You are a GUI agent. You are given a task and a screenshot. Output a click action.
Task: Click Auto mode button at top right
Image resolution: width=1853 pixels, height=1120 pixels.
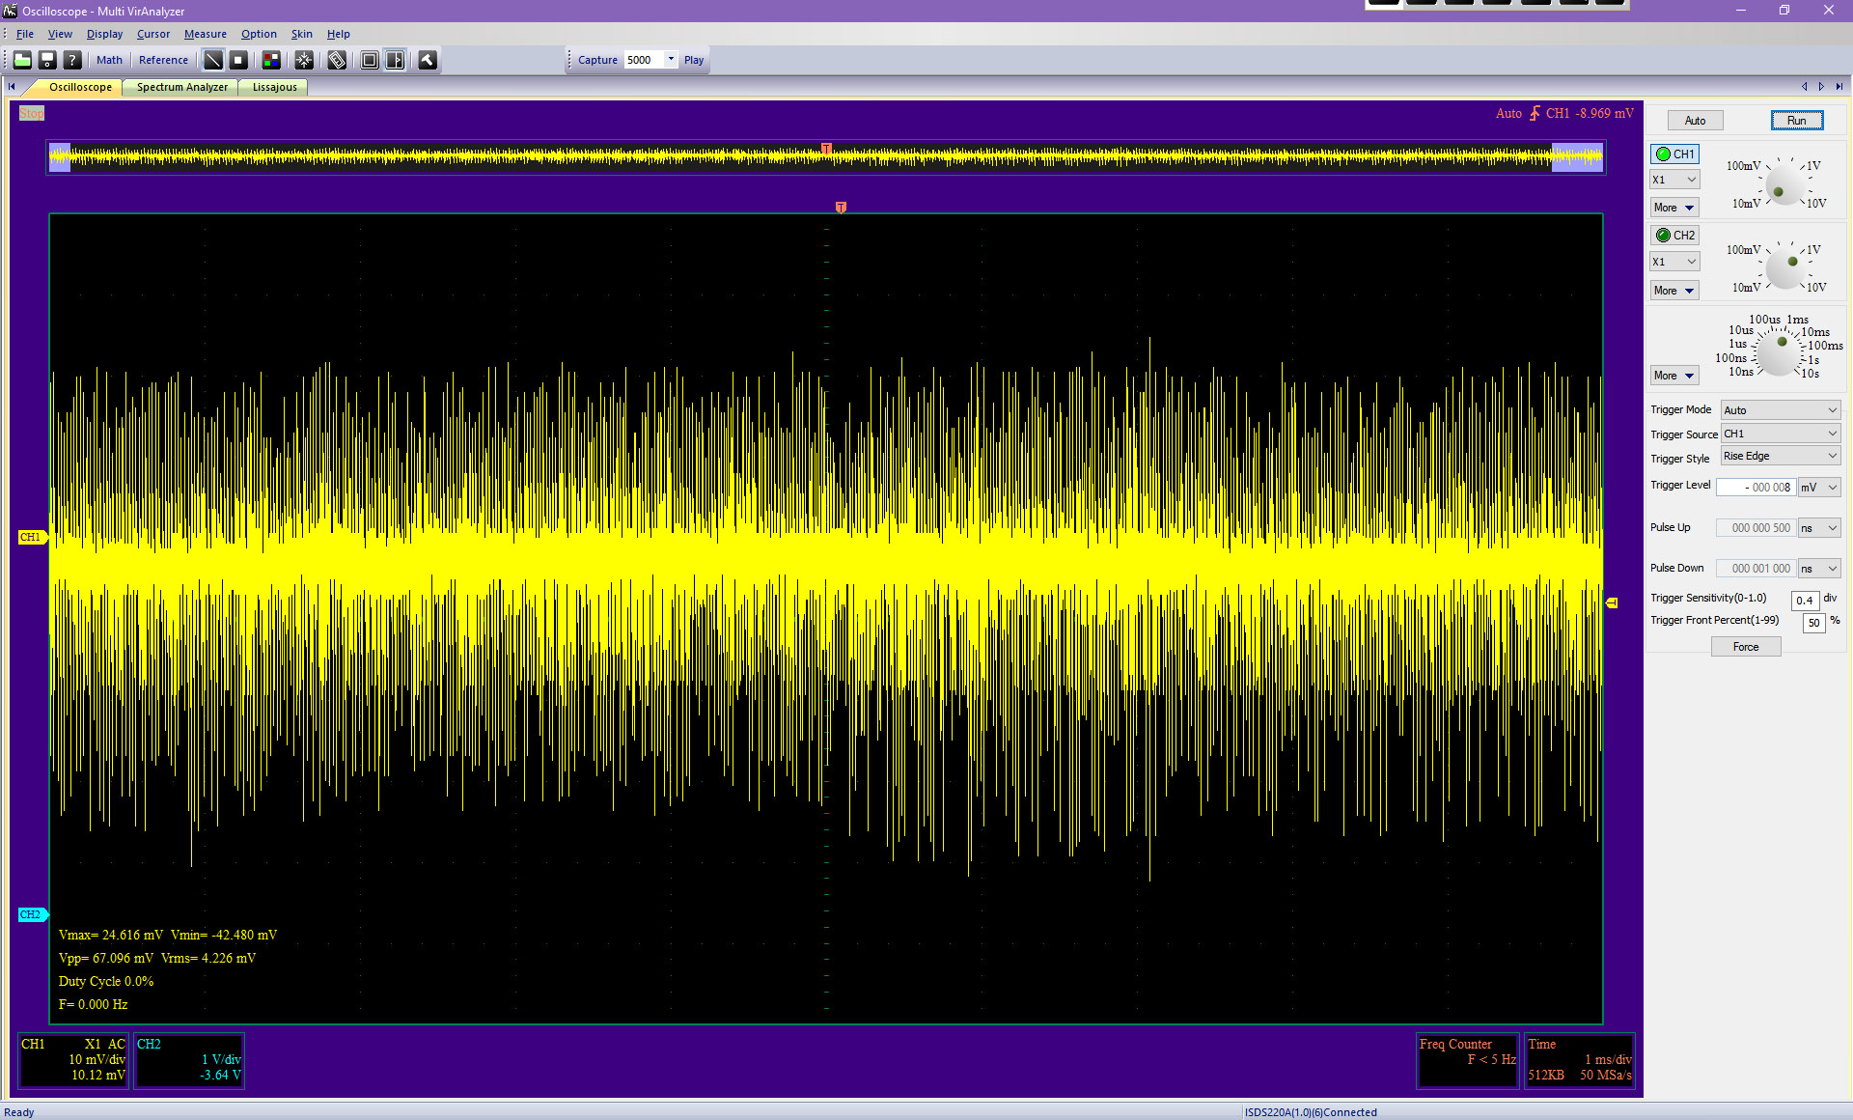coord(1695,121)
